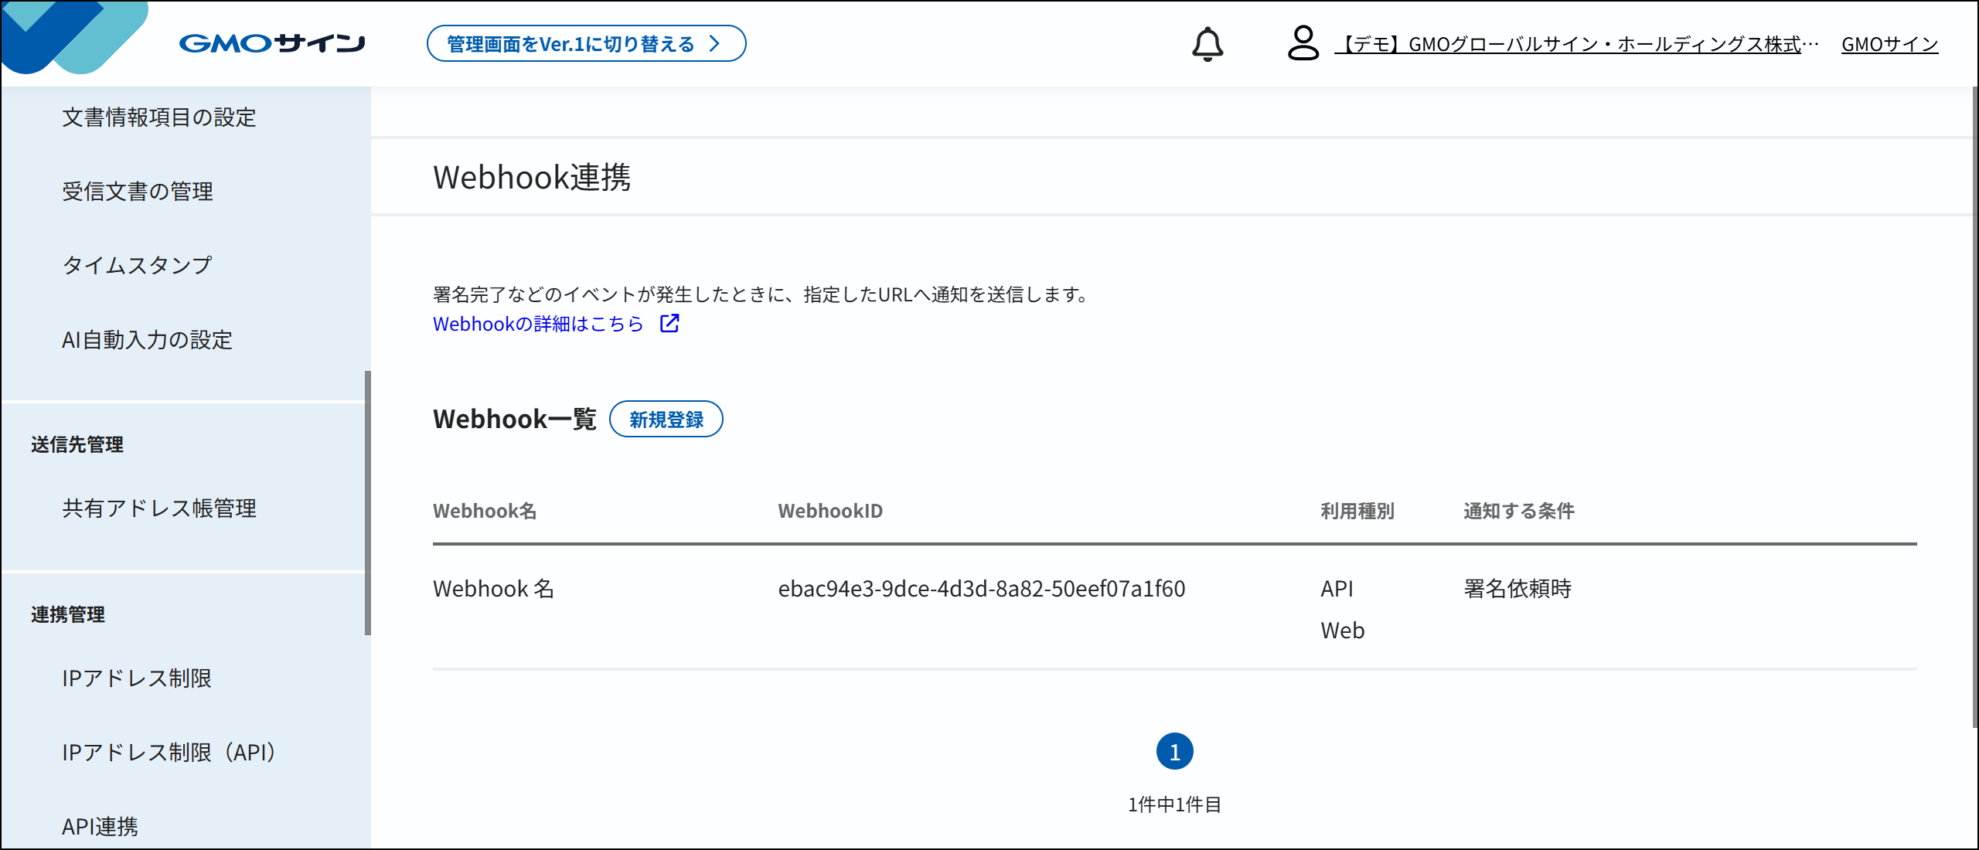The width and height of the screenshot is (1979, 850).
Task: Open the external link icon beside Webhook details
Action: coord(669,323)
